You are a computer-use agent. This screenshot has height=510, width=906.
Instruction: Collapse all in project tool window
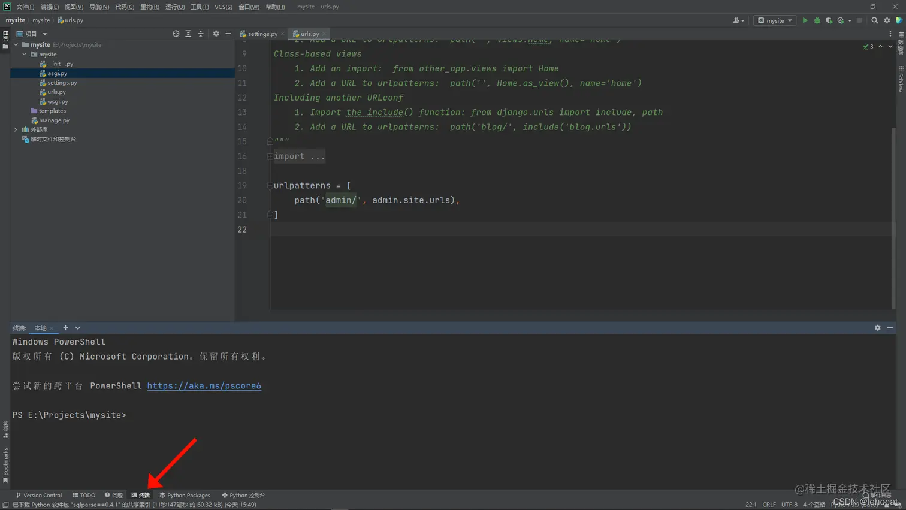[x=201, y=34]
